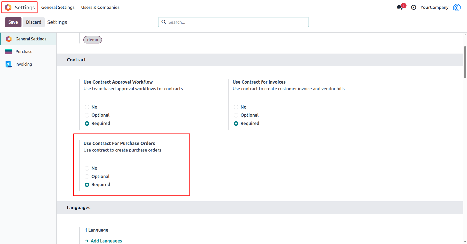Click the blue user avatar icon
467x244 pixels.
coord(457,7)
